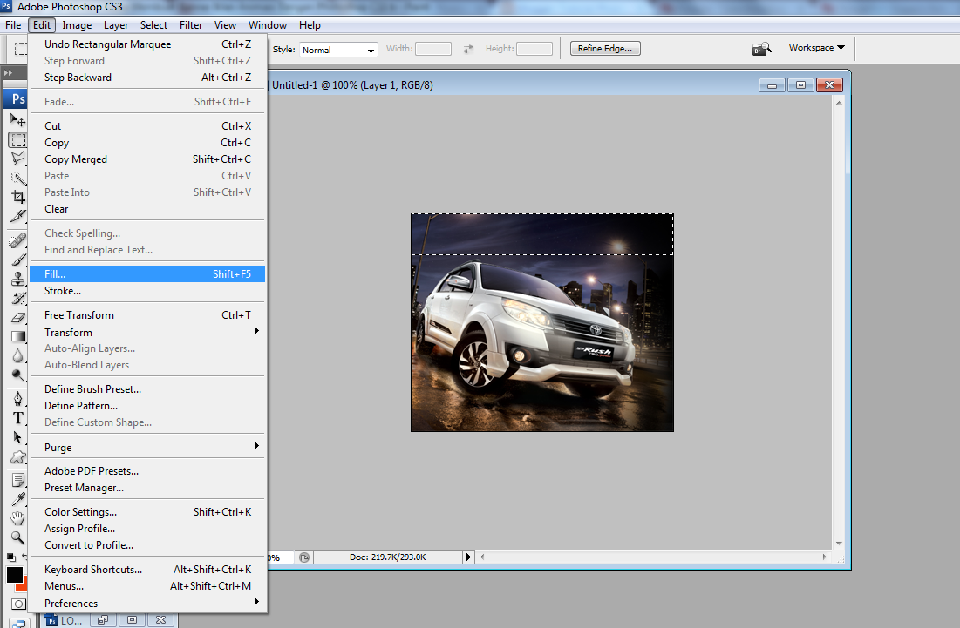Select the Gradient tool
Viewport: 960px width, 628px height.
tap(17, 336)
